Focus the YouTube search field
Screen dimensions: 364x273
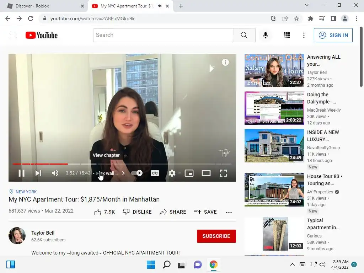coord(163,35)
